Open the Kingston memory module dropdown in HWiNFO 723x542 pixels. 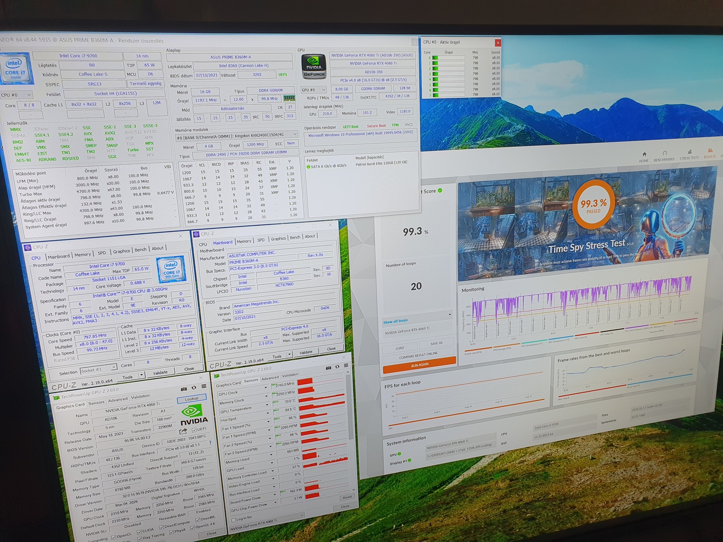(x=237, y=136)
